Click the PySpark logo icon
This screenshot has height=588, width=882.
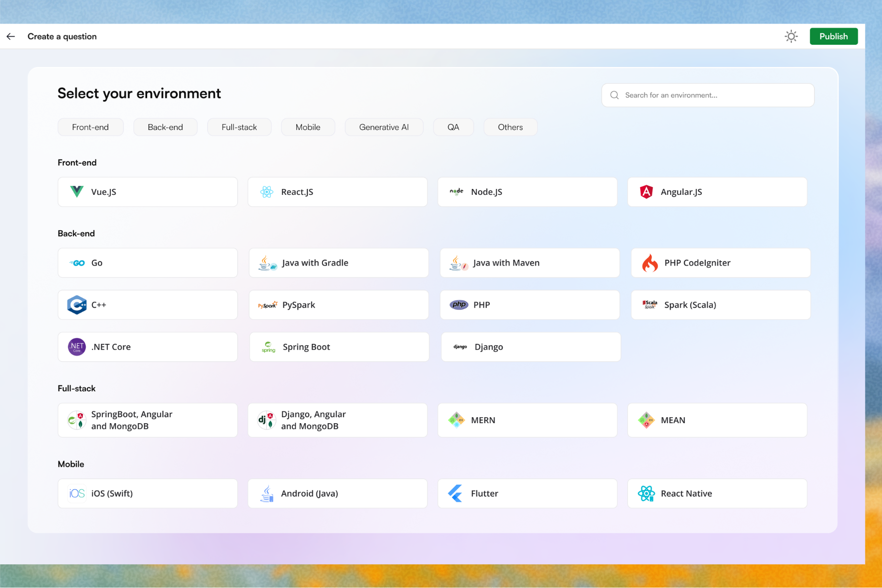[x=268, y=305]
